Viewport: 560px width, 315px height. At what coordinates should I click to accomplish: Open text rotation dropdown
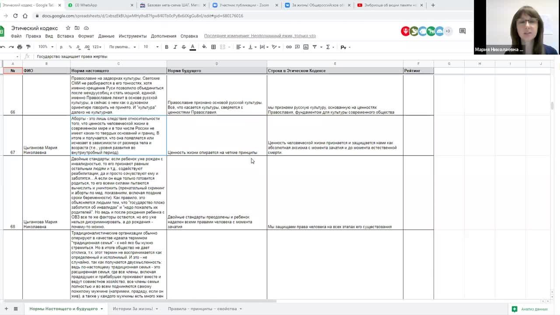276,47
